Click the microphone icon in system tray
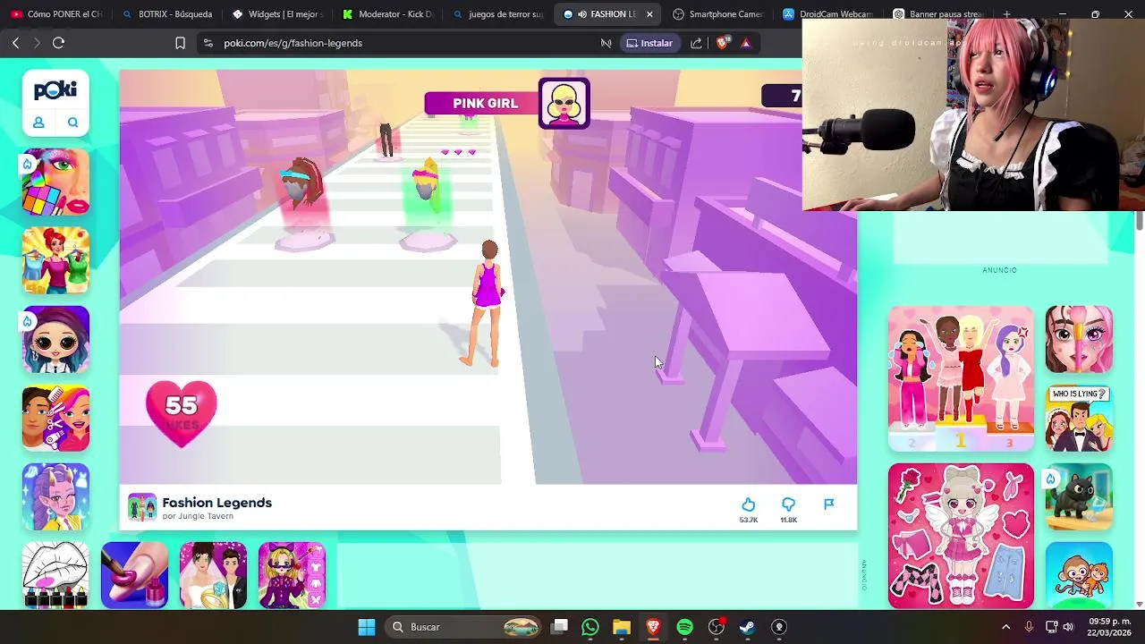The image size is (1145, 644). pos(1029,627)
